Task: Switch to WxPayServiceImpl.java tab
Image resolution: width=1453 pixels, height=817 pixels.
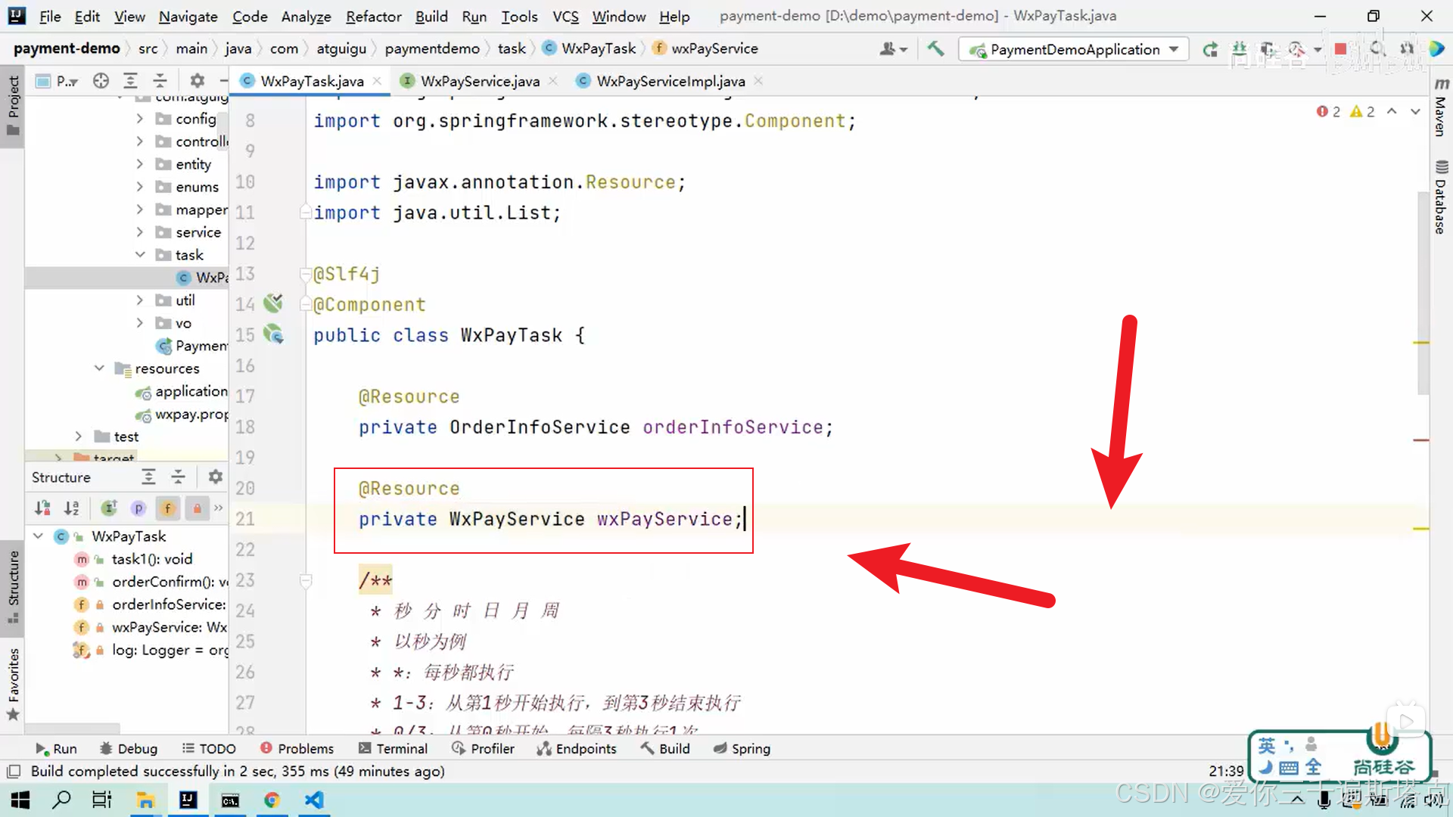Action: click(670, 81)
